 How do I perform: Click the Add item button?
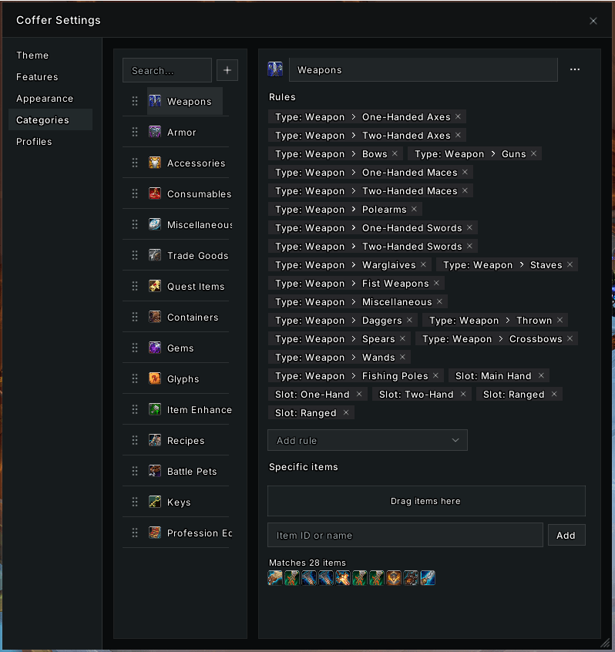coord(566,535)
